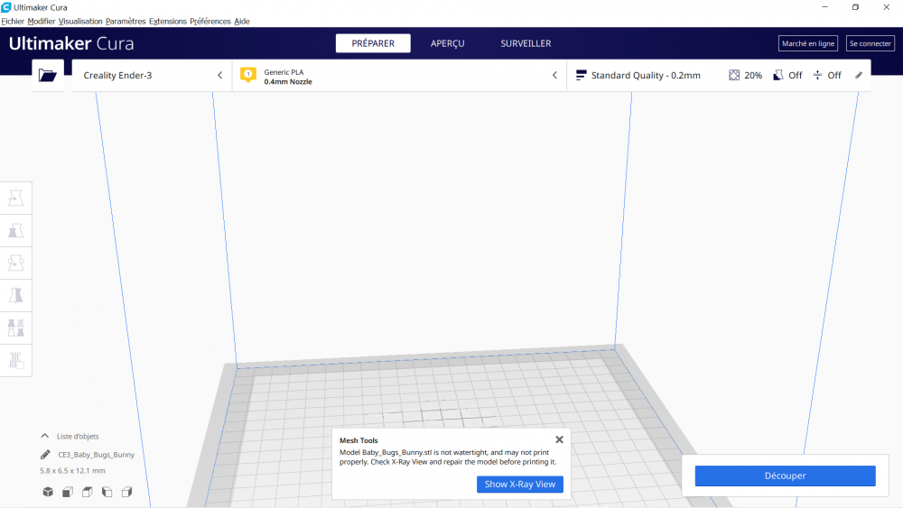This screenshot has width=903, height=508.
Task: Open the Aide menu
Action: 242,22
